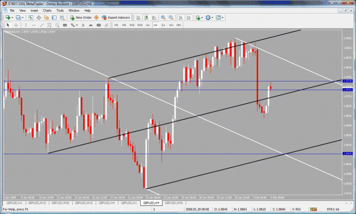The image size is (356, 214).
Task: Select the Vertical Line drawing tool
Action: tap(26, 25)
